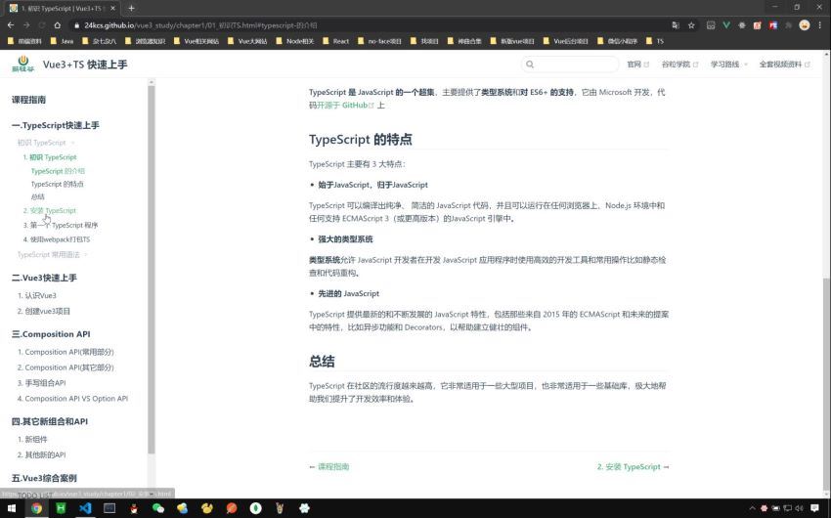Open the user profile avatar in Chrome toolbar
831x518 pixels.
click(805, 24)
